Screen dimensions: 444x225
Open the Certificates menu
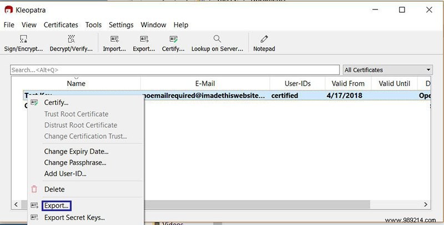61,25
